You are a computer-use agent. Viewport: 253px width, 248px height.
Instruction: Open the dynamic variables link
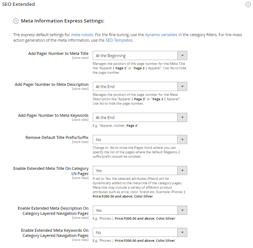click(161, 35)
